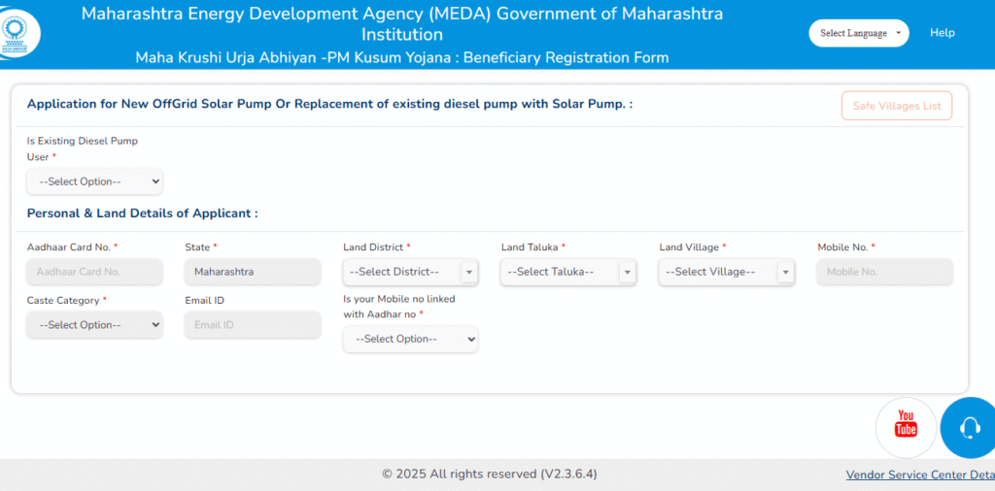Viewport: 995px width, 491px height.
Task: Expand the Select District combo box
Action: click(x=411, y=272)
